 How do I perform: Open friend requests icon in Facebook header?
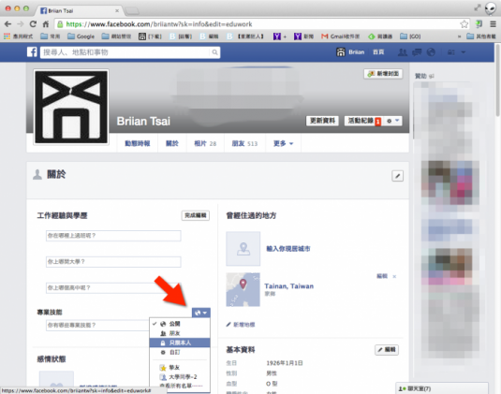(403, 52)
